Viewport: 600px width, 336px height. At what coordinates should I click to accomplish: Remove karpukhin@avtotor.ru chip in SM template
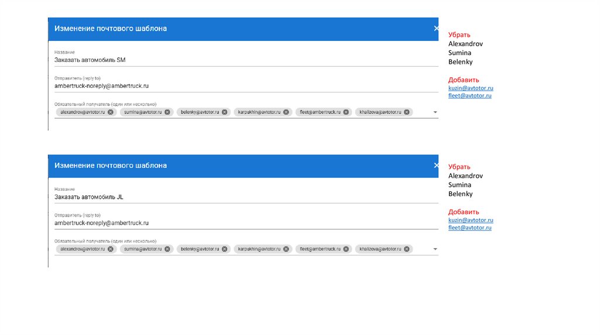(286, 112)
